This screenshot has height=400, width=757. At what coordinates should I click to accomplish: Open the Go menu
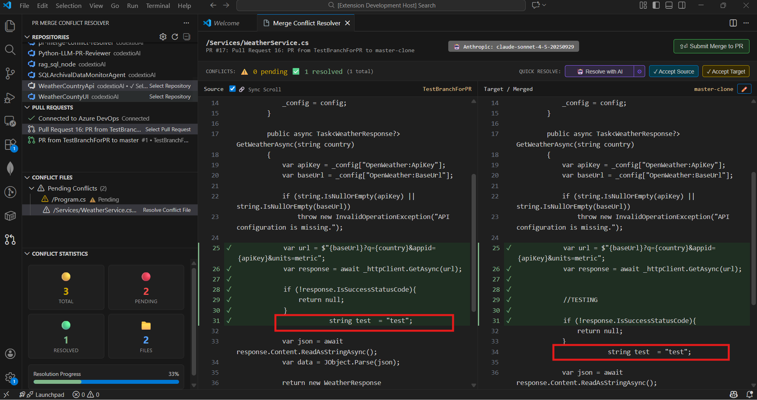tap(115, 6)
